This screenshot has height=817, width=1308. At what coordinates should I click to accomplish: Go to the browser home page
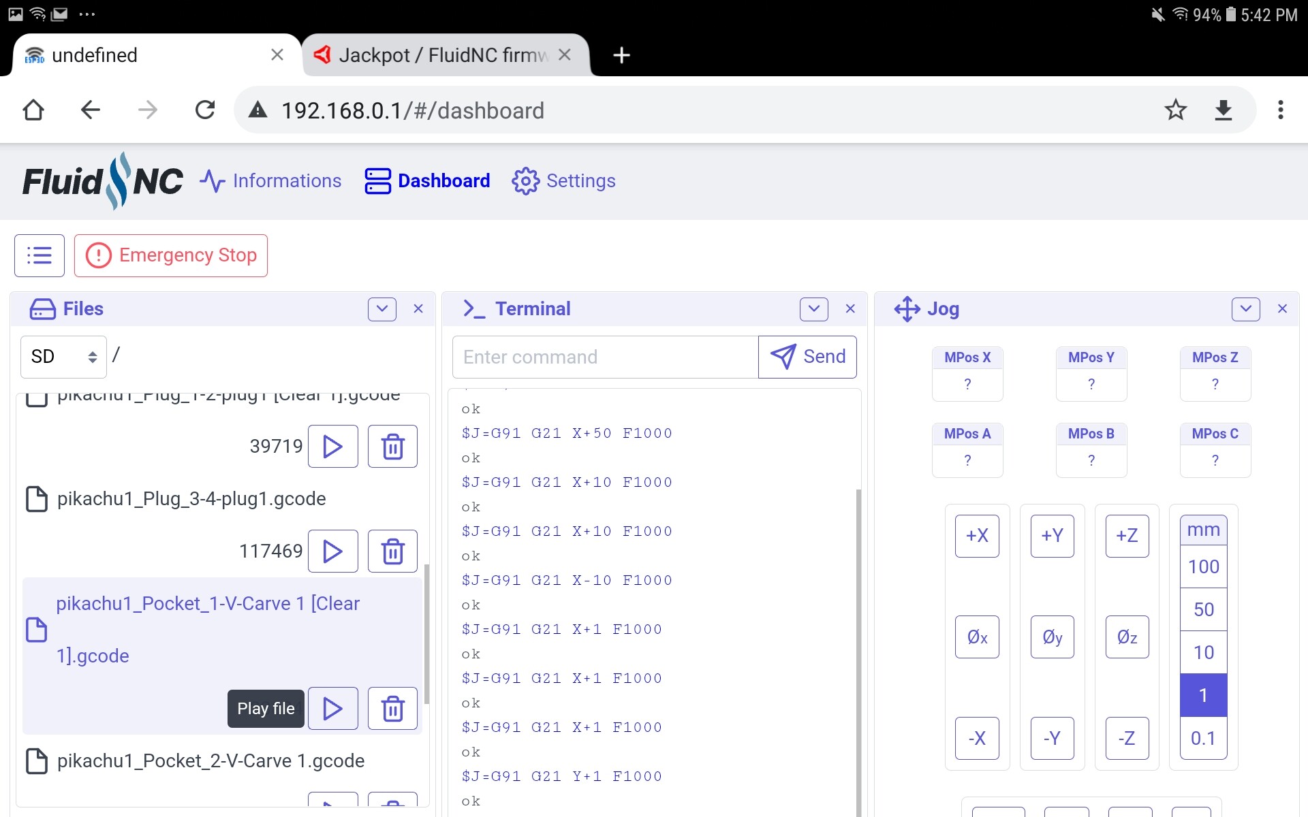[33, 110]
